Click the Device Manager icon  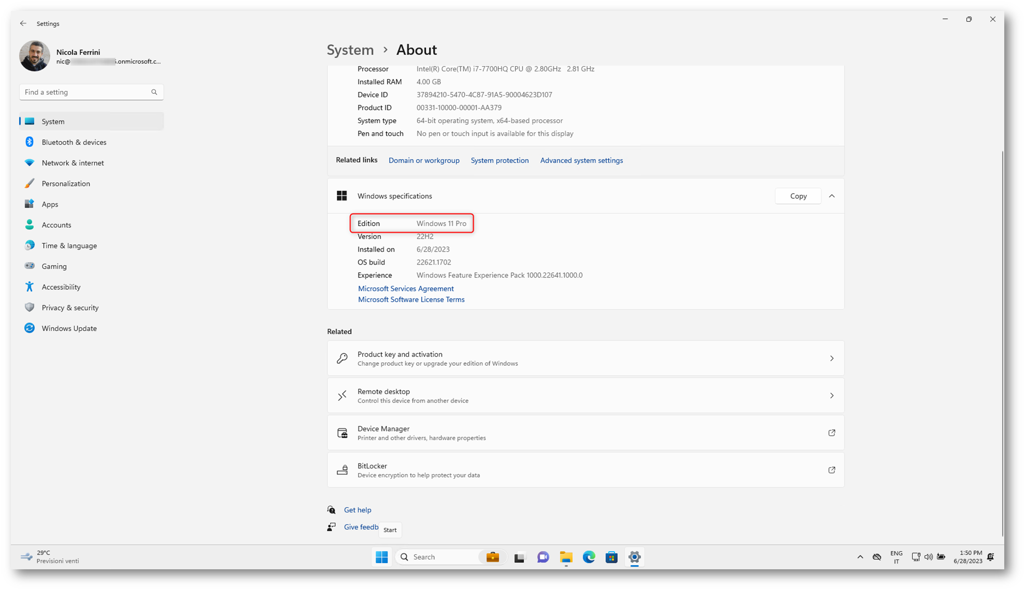[x=342, y=433]
